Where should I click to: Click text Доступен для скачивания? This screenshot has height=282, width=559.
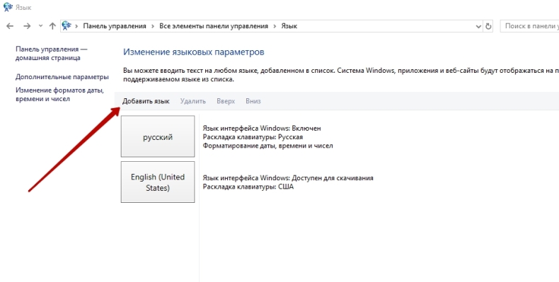click(x=333, y=177)
